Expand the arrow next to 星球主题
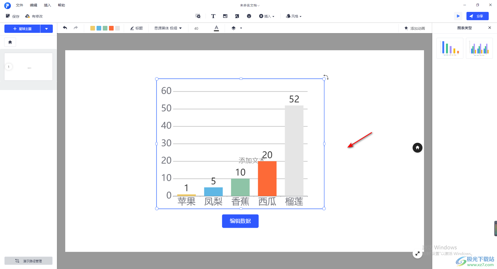Viewport: 497px width, 269px height. tap(47, 29)
